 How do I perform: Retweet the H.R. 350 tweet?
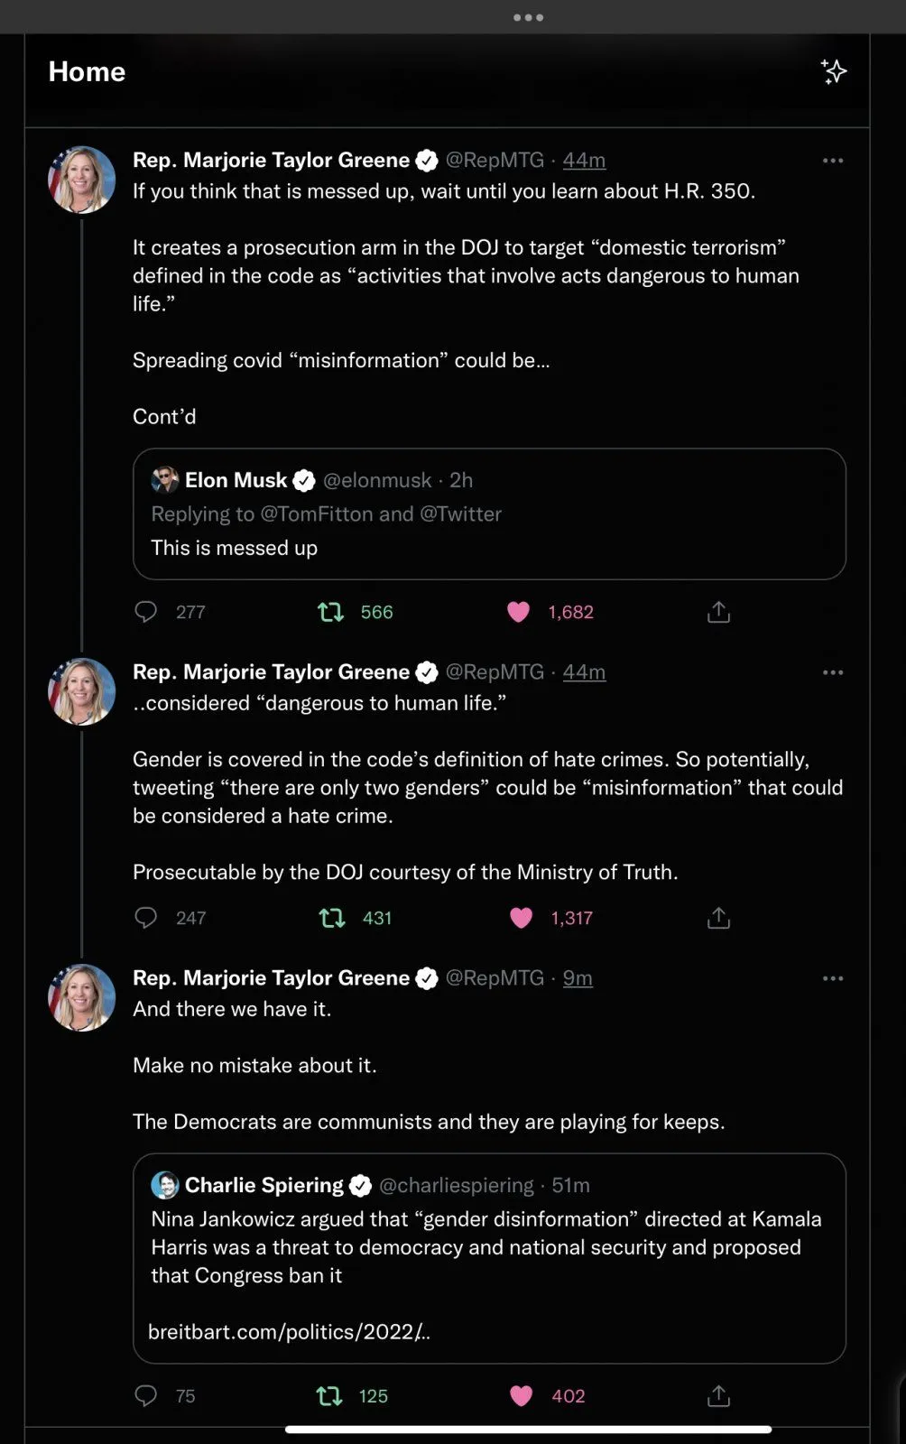coord(331,612)
